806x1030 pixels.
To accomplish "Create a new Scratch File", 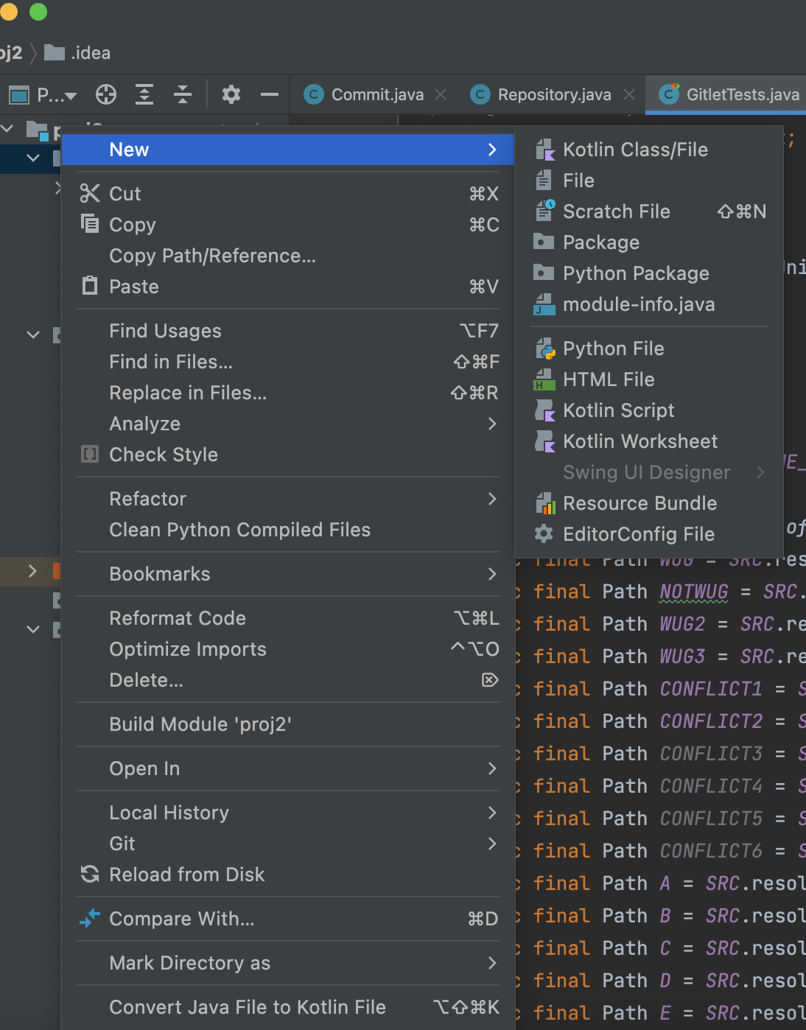I will 616,211.
